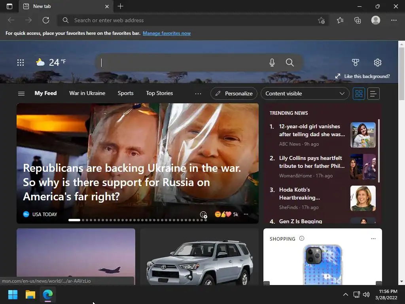The width and height of the screenshot is (405, 304).
Task: Open Edge Settings and more menu
Action: (394, 20)
